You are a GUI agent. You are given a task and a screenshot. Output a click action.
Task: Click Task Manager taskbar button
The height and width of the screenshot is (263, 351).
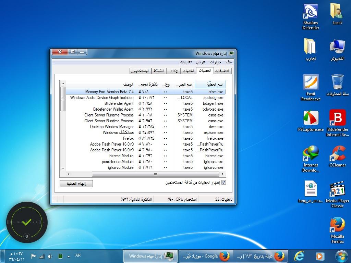pos(151,256)
